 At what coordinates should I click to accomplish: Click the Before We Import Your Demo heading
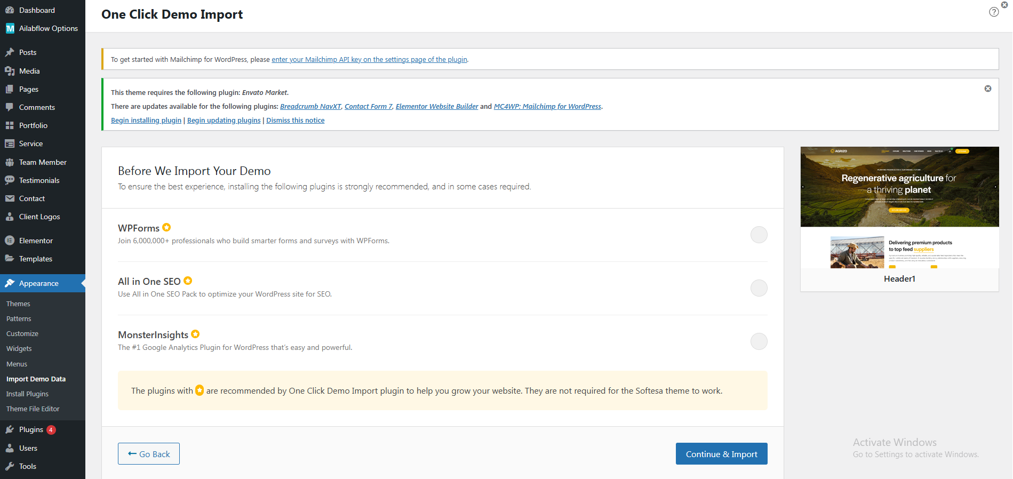point(194,171)
